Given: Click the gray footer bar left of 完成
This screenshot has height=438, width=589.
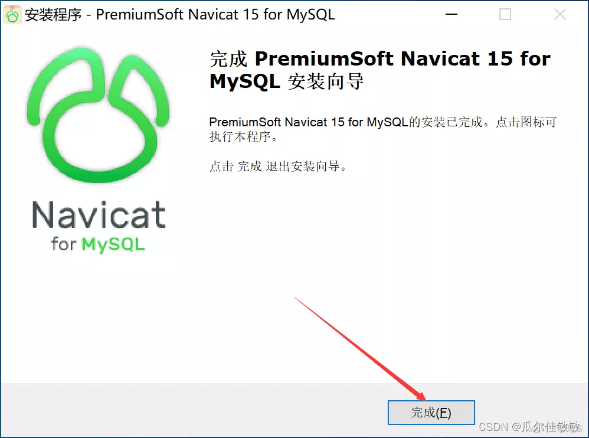Looking at the screenshot, I should click(194, 410).
